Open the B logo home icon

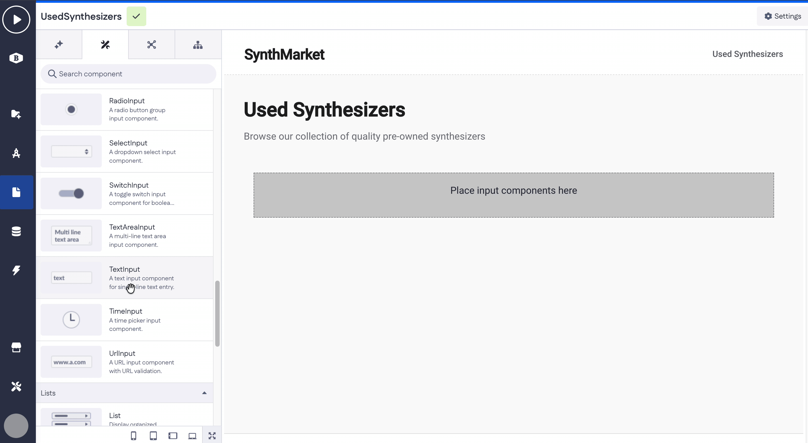(x=16, y=58)
